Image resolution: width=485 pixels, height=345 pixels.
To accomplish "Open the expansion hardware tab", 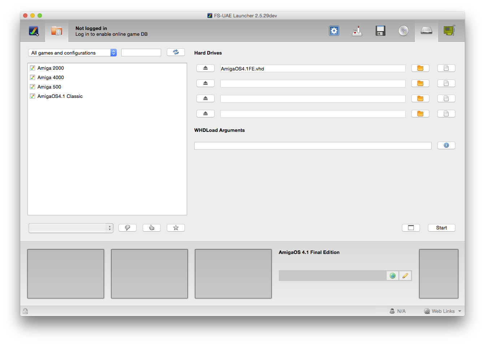I will tap(450, 31).
